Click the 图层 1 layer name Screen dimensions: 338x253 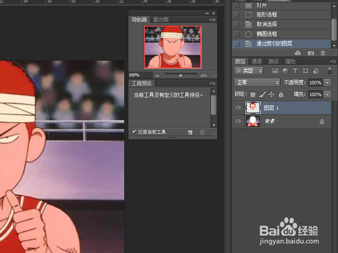click(271, 108)
